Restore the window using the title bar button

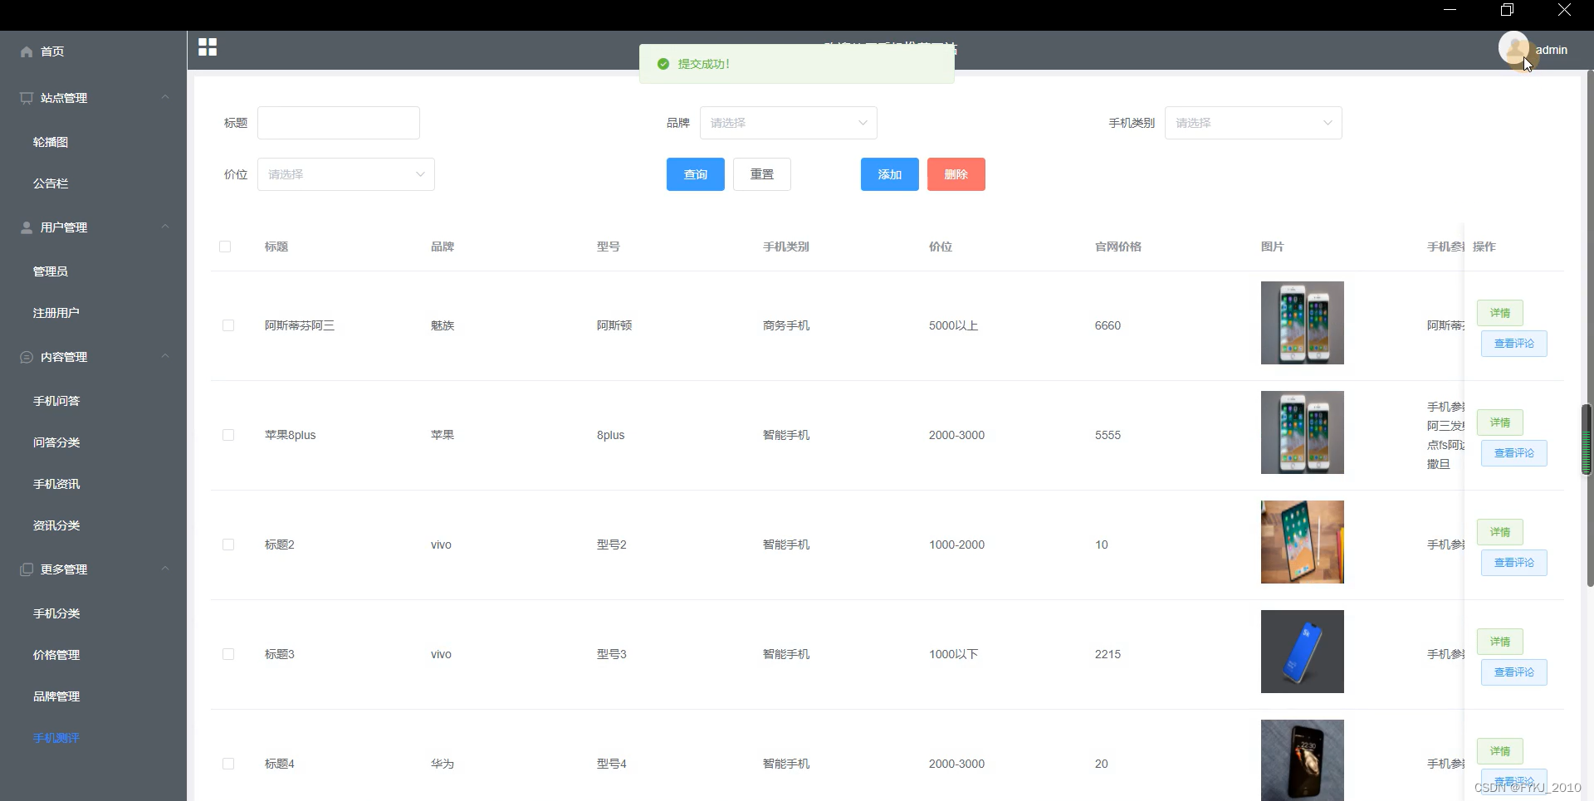pos(1507,10)
